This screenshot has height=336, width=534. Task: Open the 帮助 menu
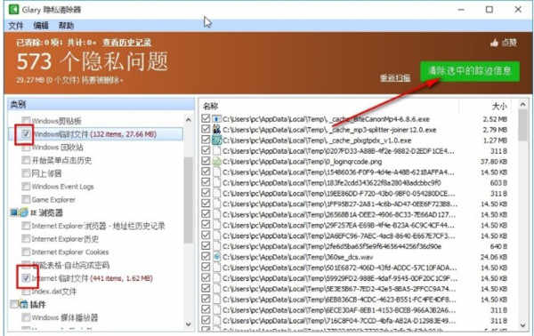66,26
